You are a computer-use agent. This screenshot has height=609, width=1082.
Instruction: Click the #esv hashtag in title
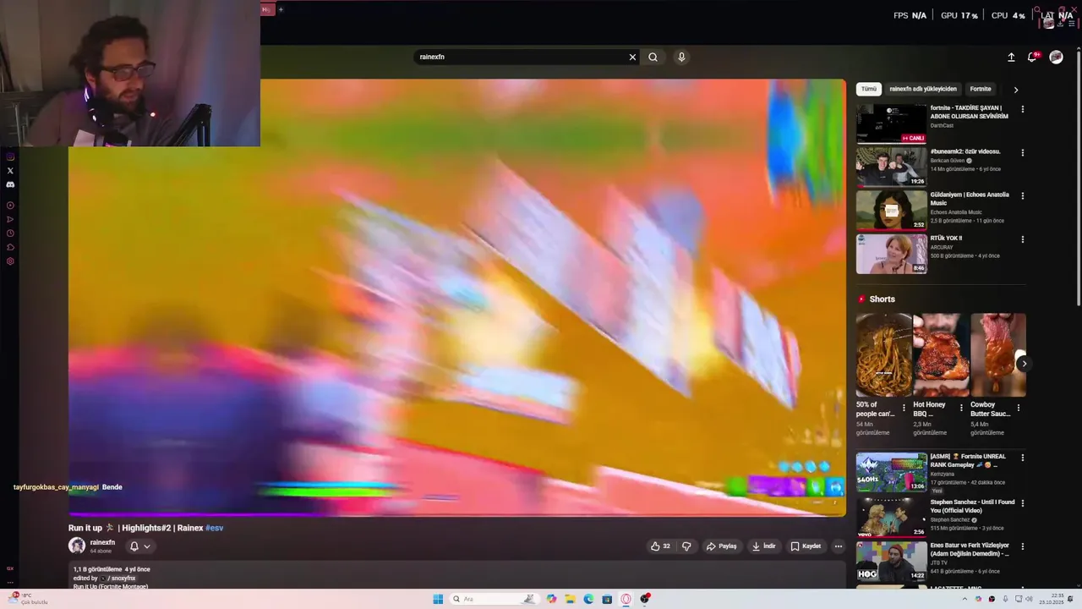tap(215, 528)
